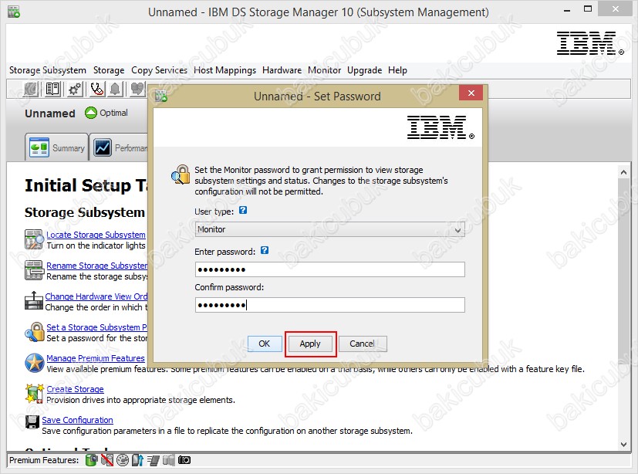Click the main window title bar app icon
Image resolution: width=638 pixels, height=474 pixels.
[x=14, y=12]
